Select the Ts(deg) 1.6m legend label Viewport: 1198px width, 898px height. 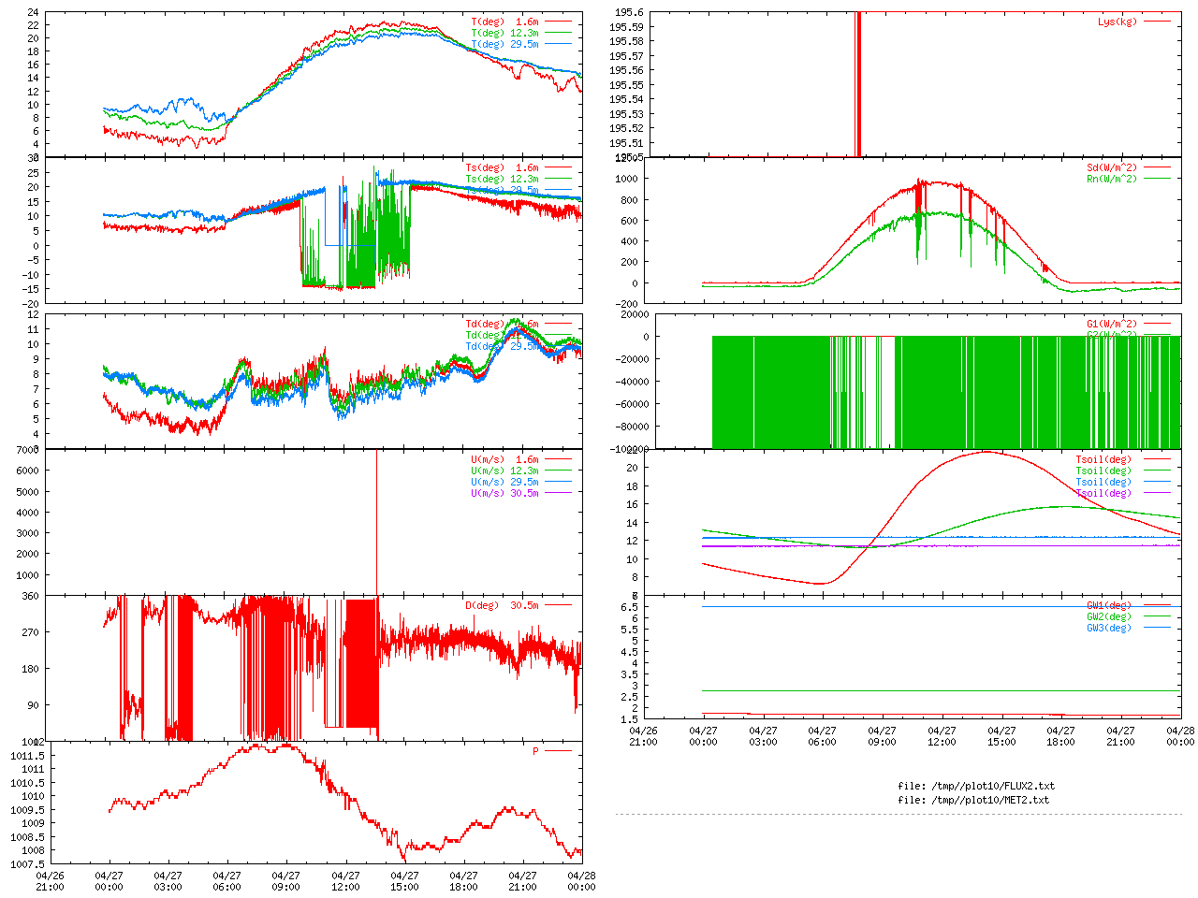point(502,168)
